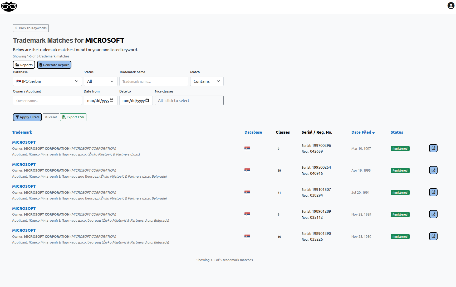This screenshot has height=287, width=456.
Task: Click the text 'Reg.: 038294'
Action: pyautogui.click(x=312, y=195)
